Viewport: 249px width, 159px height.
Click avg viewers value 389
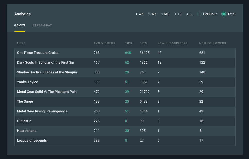pos(97,141)
